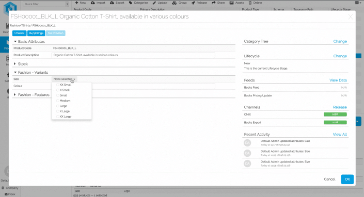Open the grid view icon at top right

click(357, 3)
